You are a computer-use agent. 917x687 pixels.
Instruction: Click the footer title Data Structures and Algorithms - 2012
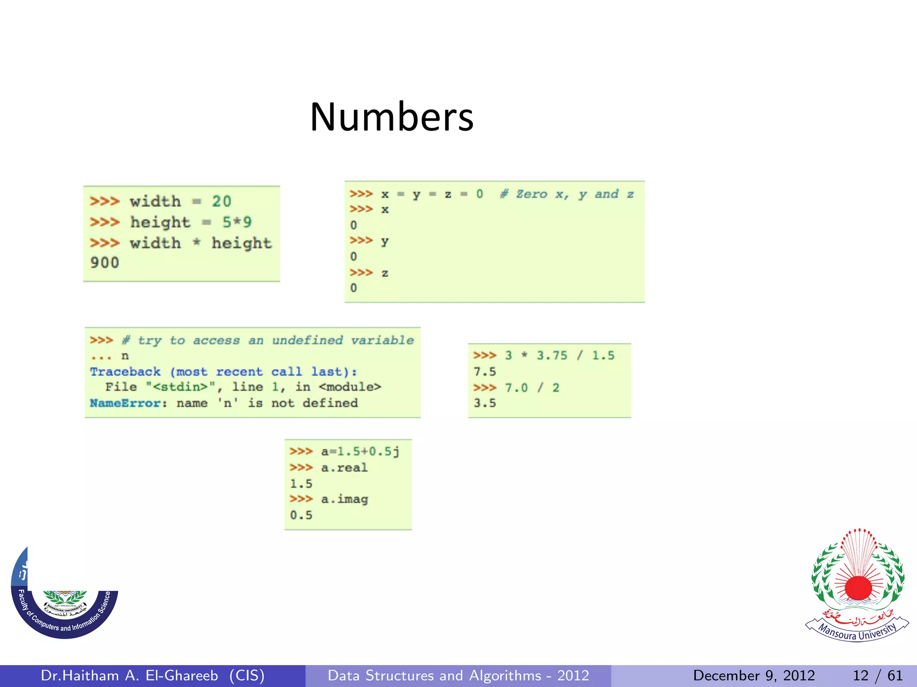coord(458,675)
